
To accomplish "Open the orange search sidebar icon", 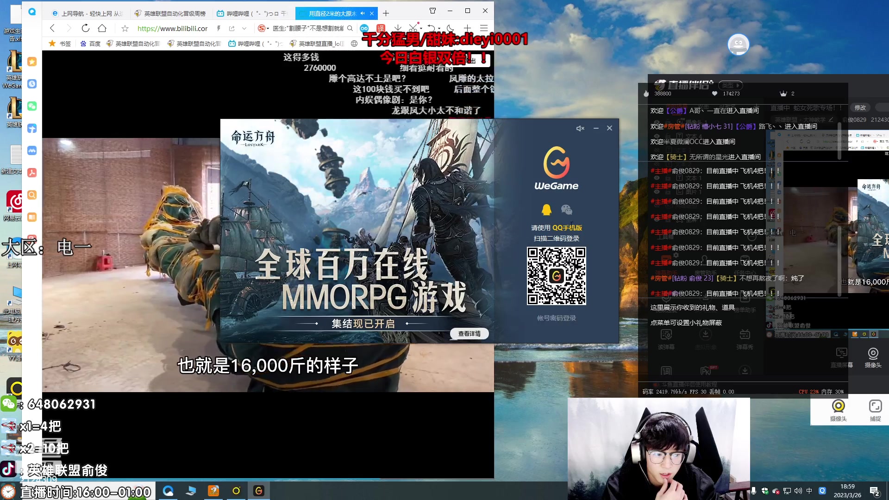I will coord(32,195).
